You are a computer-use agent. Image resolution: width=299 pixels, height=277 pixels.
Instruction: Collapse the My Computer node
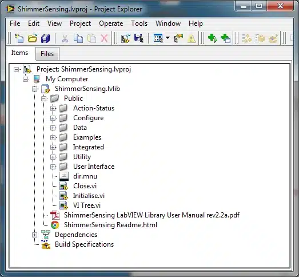tap(26, 79)
